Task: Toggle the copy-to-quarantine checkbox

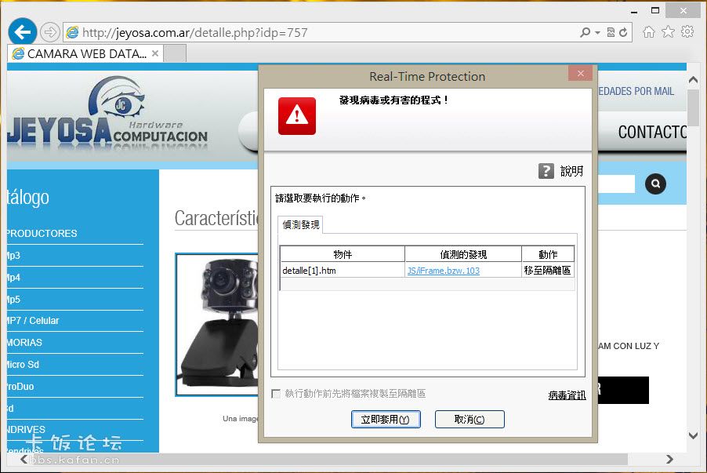Action: [x=276, y=394]
